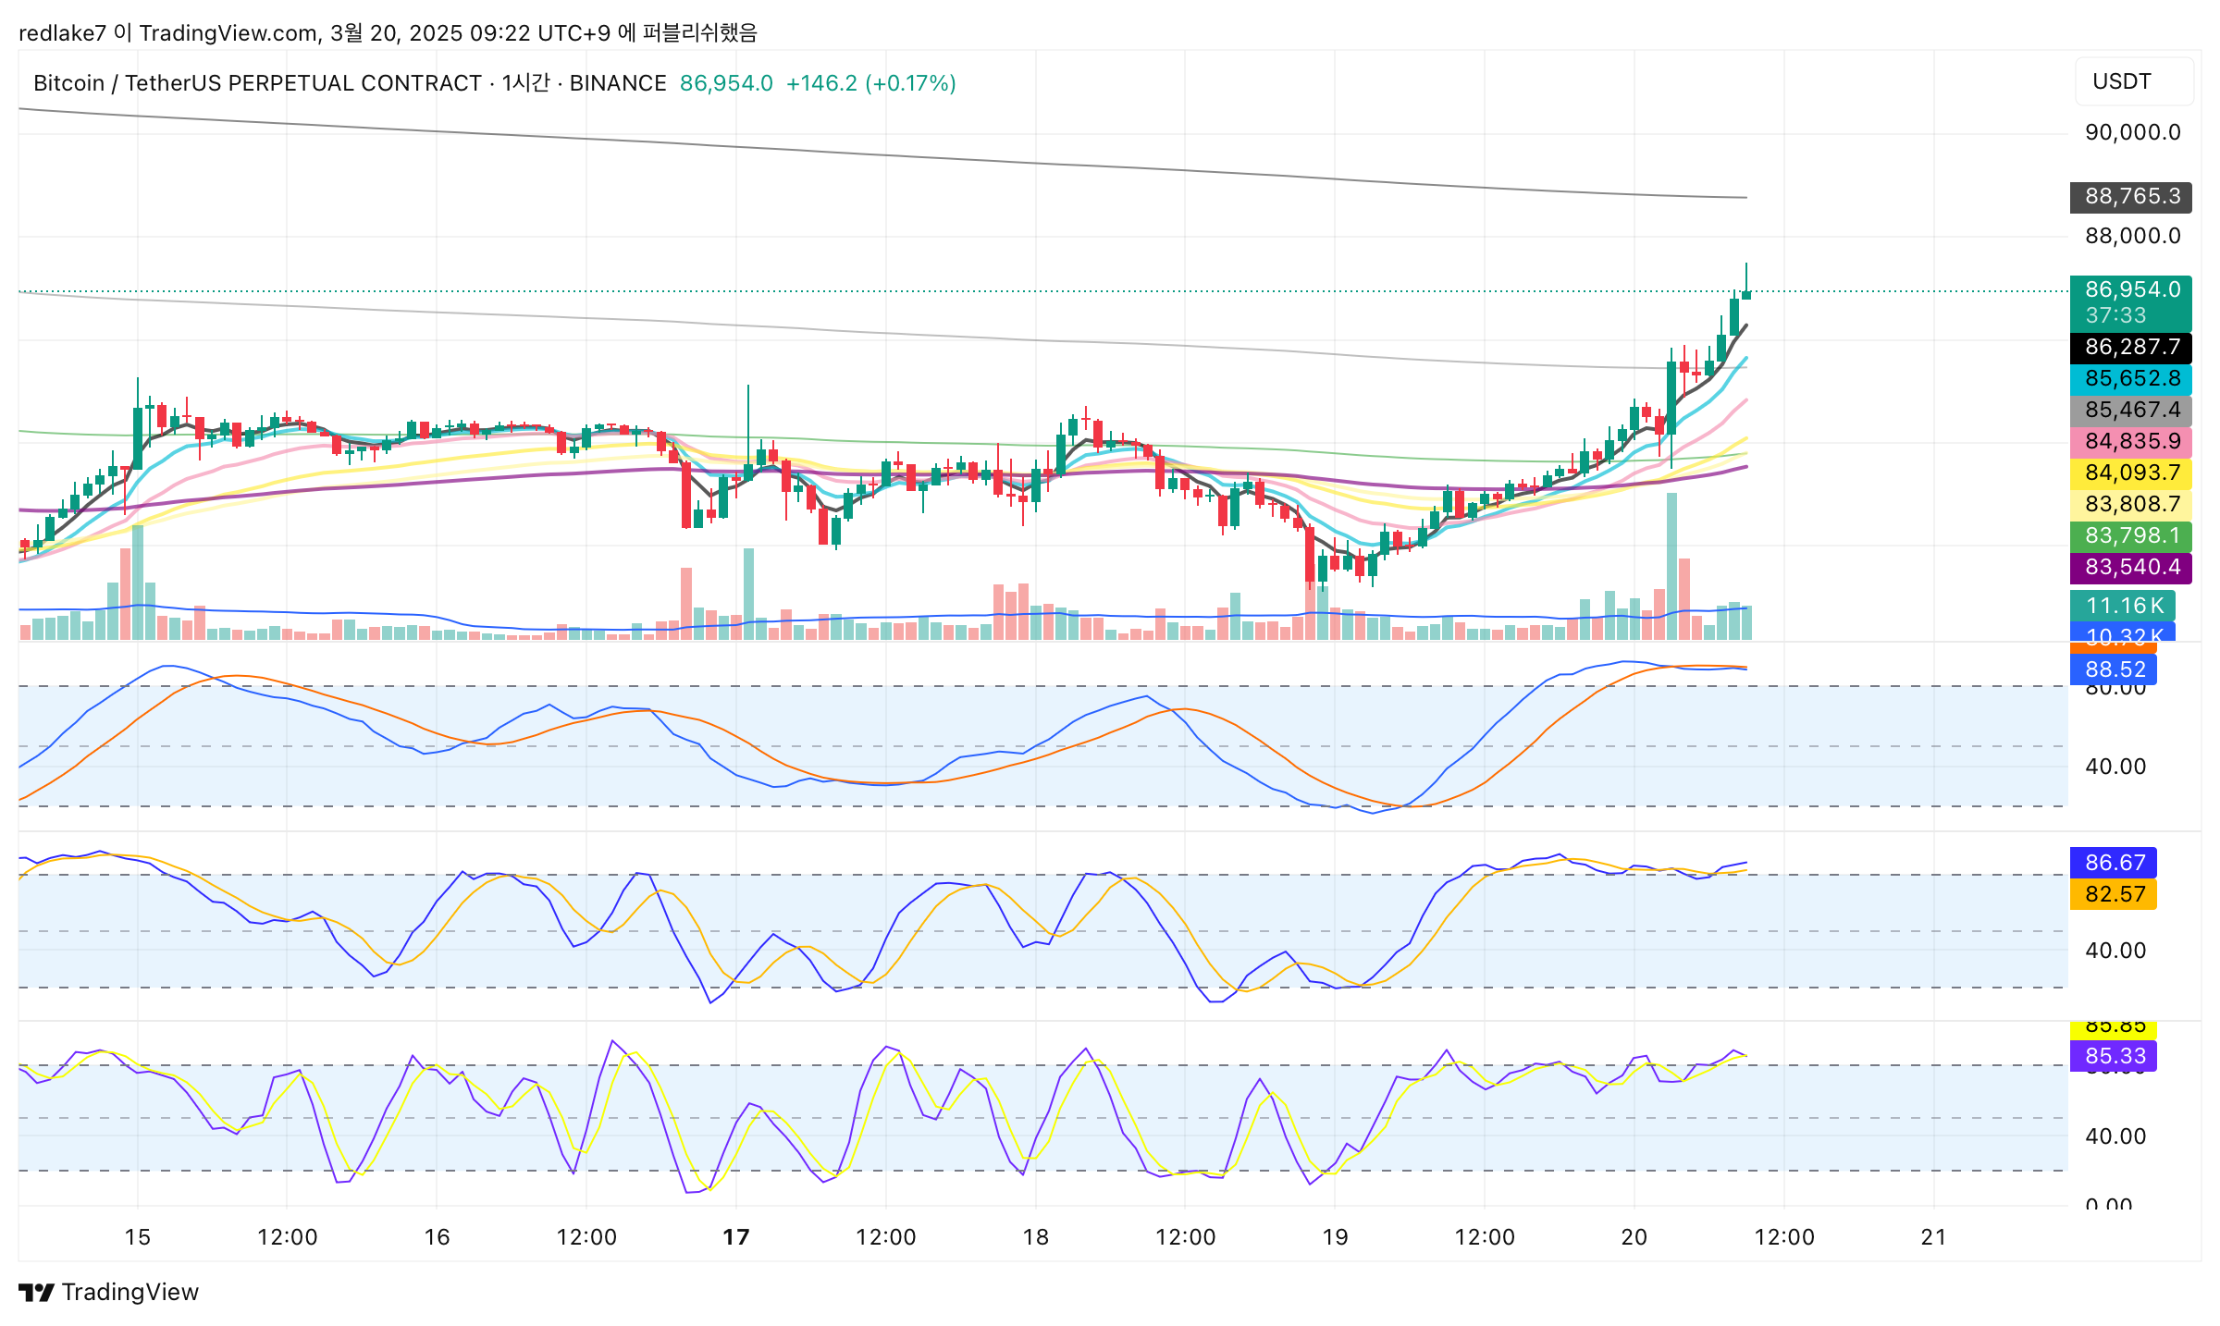The height and width of the screenshot is (1326, 2220).
Task: Click the TradingView logo icon
Action: pos(37,1292)
